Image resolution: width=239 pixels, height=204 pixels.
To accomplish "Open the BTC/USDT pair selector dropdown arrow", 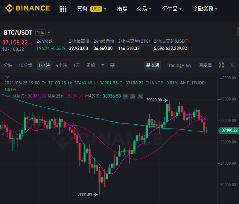I will (49, 33).
